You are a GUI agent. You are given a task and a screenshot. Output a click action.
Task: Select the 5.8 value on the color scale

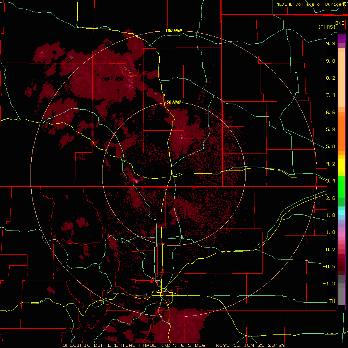point(331,130)
